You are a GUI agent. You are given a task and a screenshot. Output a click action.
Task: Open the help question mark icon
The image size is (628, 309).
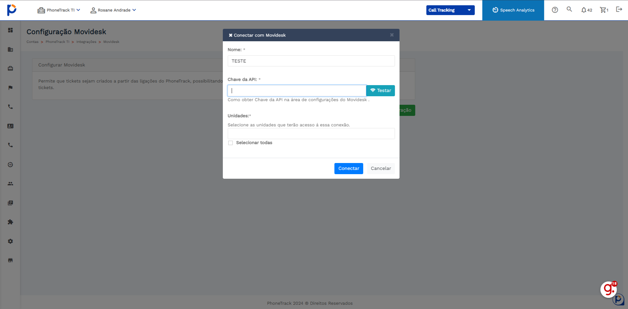(x=555, y=10)
